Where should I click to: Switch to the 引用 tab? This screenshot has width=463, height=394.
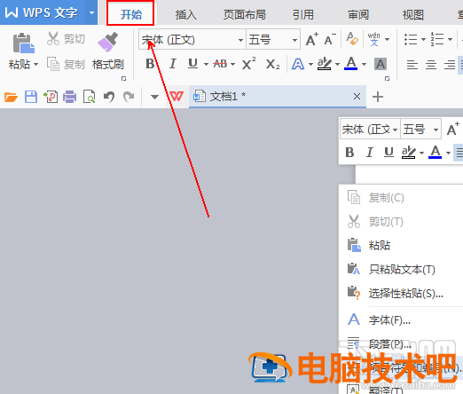(x=302, y=14)
